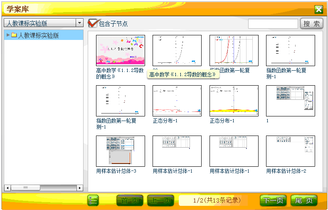This screenshot has width=328, height=210.
Task: Select the thumbnail labeled 1
Action: [x=290, y=101]
